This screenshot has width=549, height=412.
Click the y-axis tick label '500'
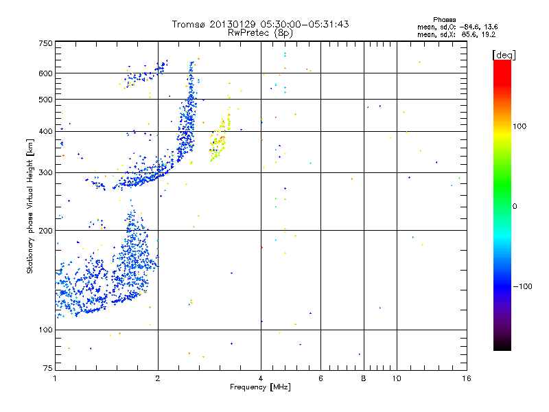click(x=45, y=100)
